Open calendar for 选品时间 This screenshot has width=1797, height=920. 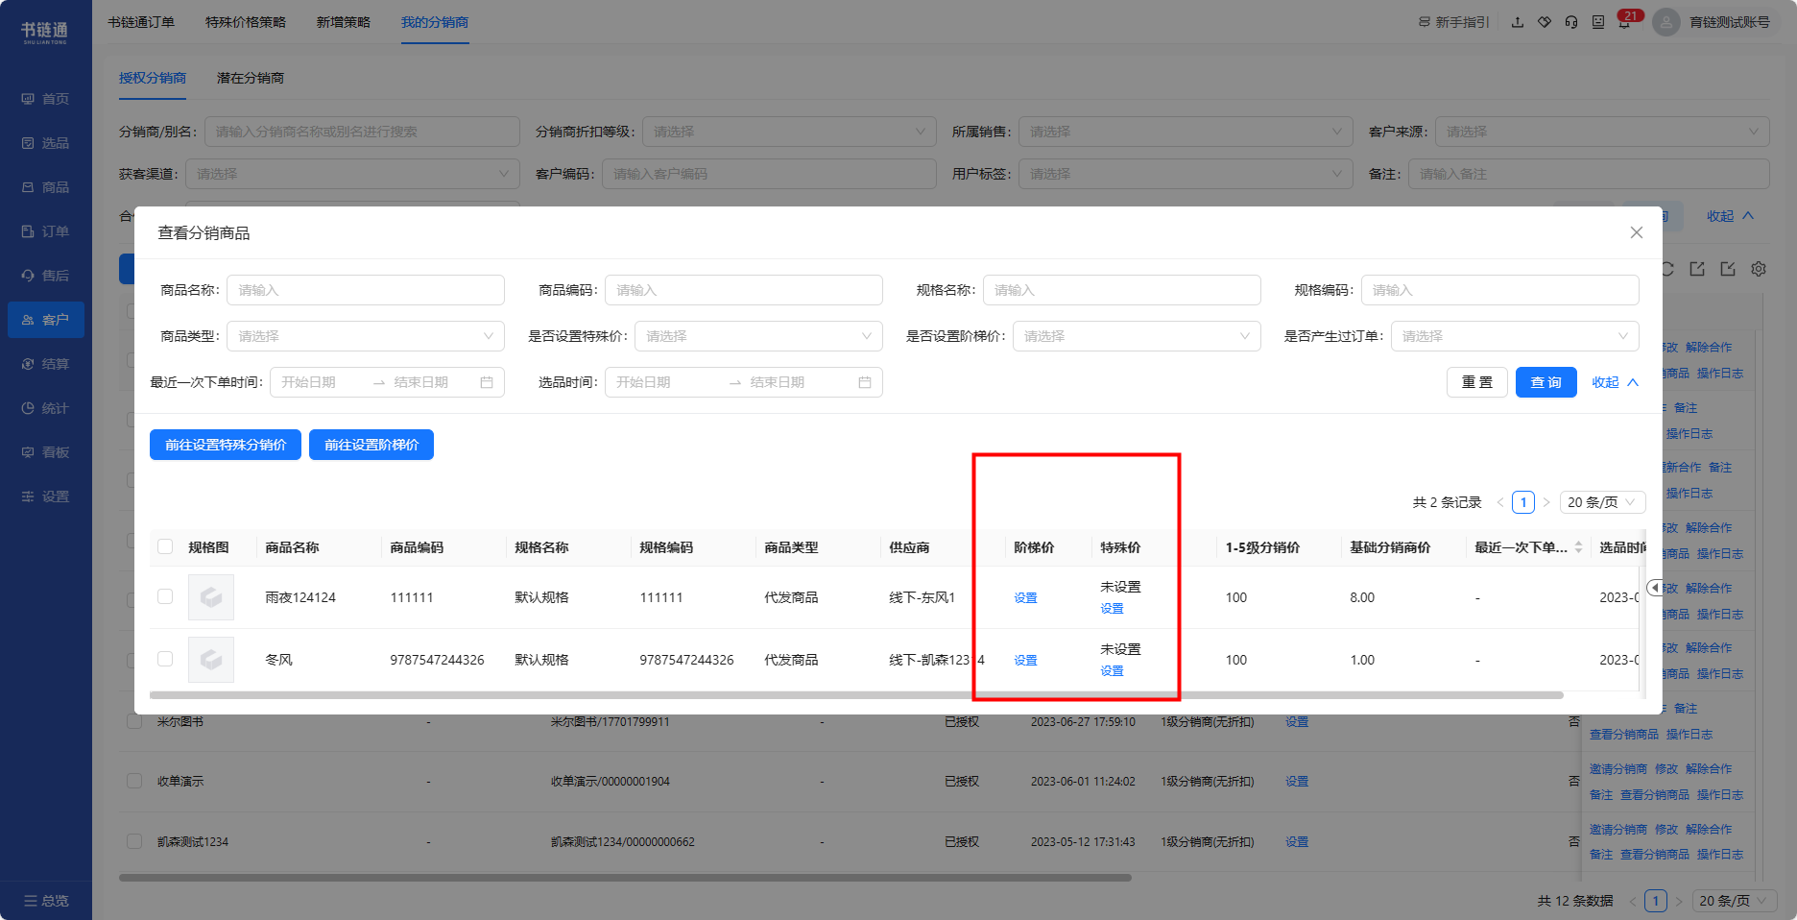click(x=865, y=382)
